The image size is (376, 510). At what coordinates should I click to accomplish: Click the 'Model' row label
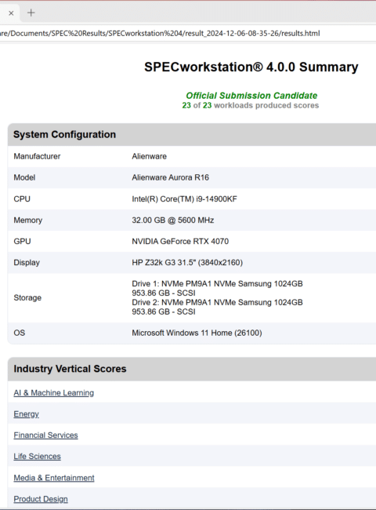tap(24, 177)
